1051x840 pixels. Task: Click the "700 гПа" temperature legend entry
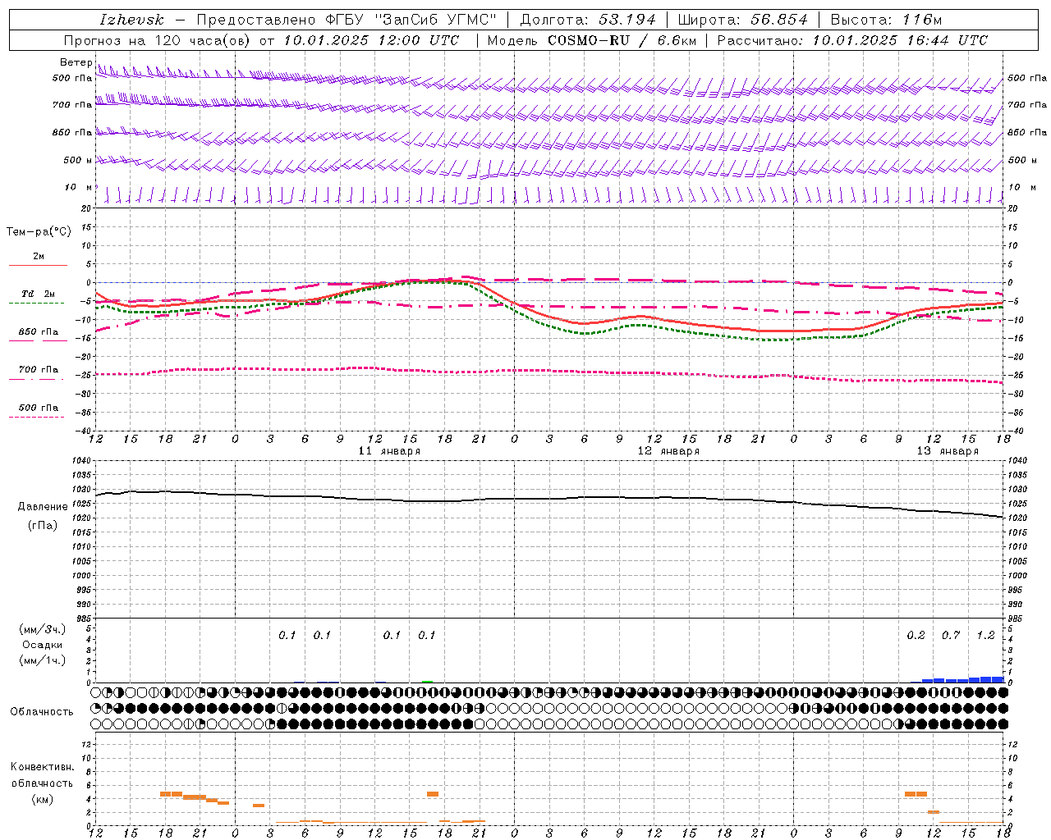[x=39, y=370]
